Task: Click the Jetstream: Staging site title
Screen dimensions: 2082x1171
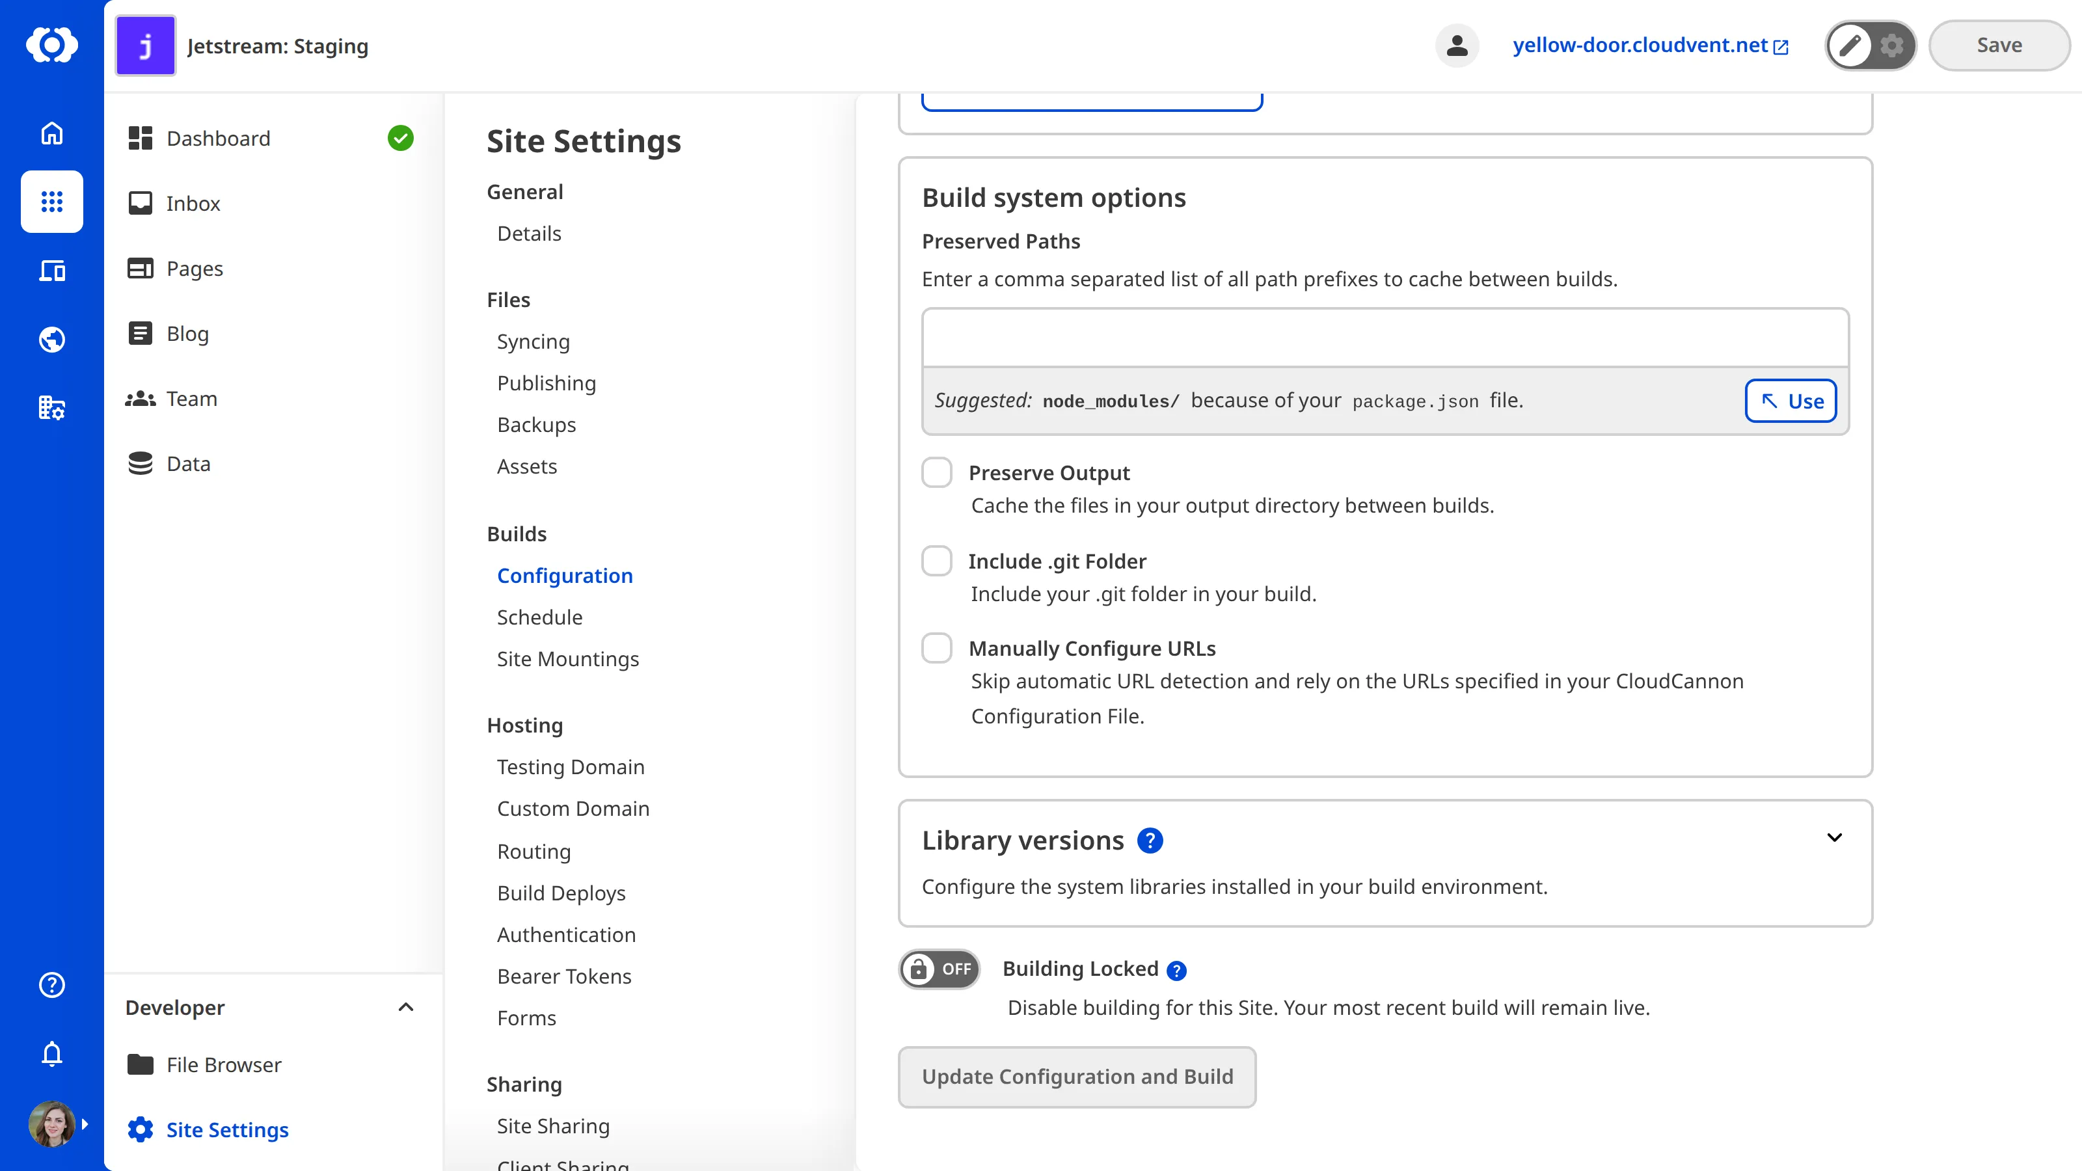Action: click(278, 46)
